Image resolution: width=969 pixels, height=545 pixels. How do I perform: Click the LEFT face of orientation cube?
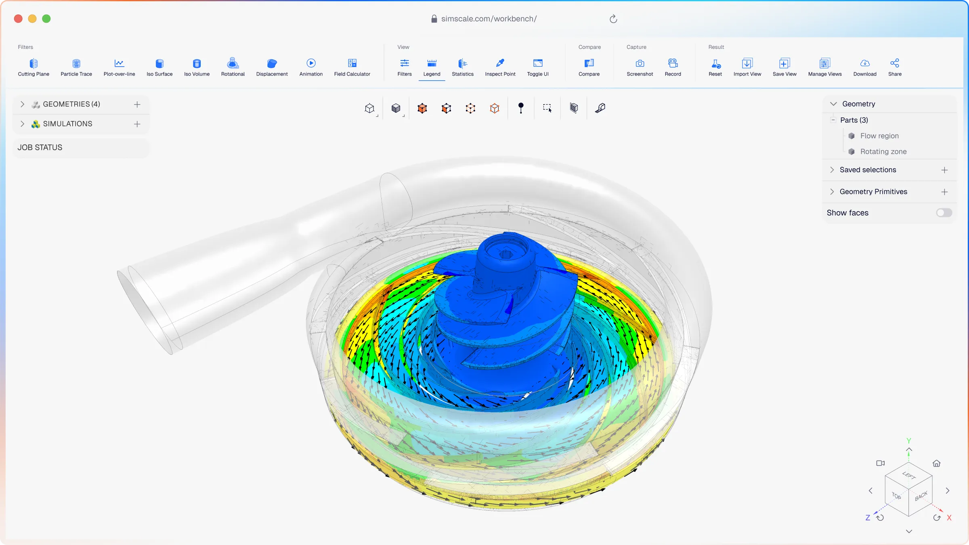[x=909, y=476]
